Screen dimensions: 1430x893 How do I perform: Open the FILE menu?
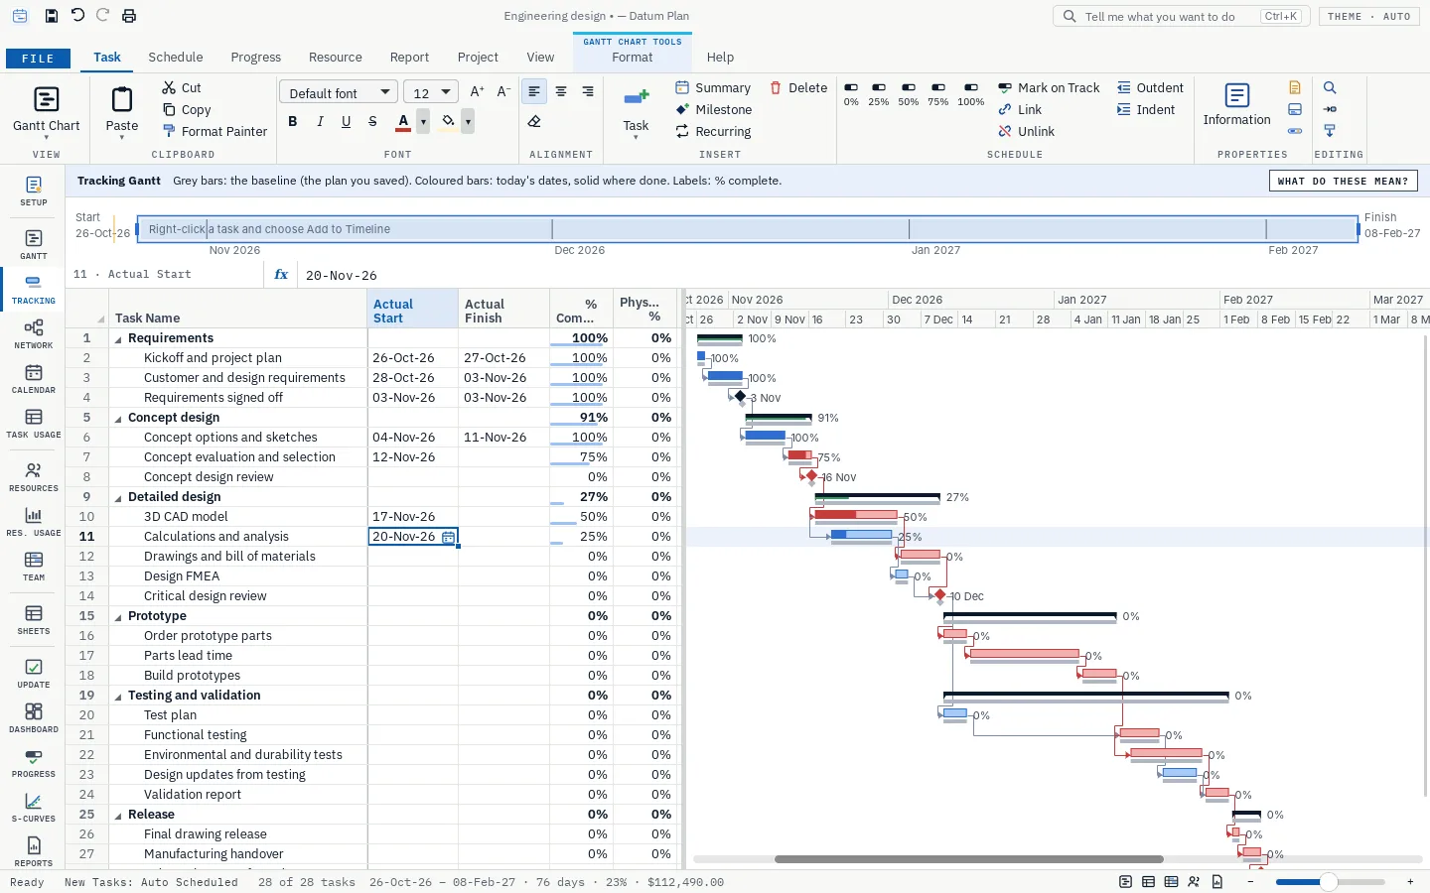point(38,59)
